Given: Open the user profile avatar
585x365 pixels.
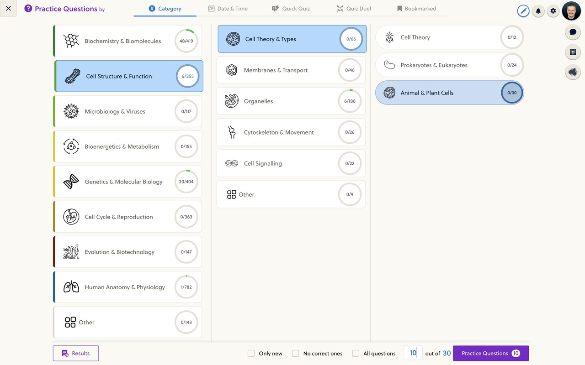Looking at the screenshot, I should (571, 11).
